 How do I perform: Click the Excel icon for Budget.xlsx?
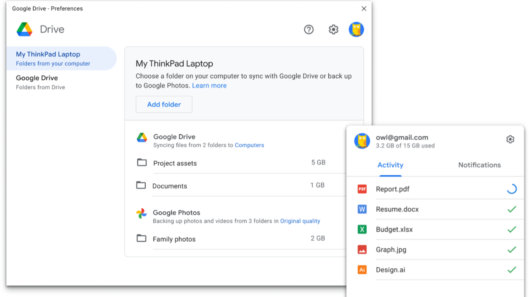(x=362, y=229)
